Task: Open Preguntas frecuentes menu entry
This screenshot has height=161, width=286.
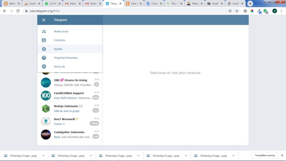Action: [x=70, y=58]
